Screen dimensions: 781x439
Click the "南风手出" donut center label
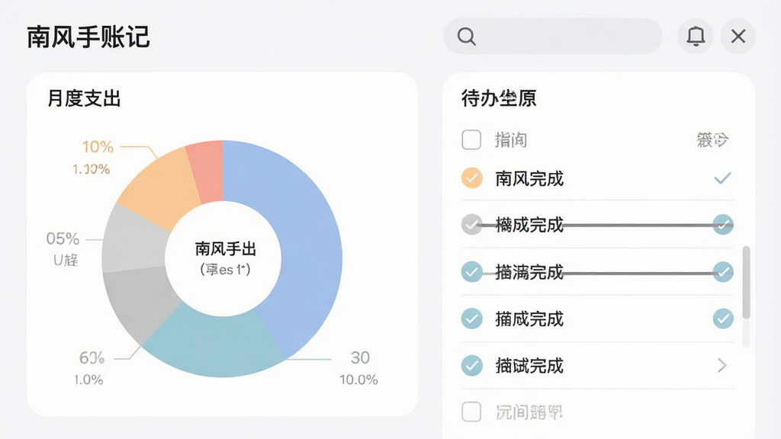[226, 248]
